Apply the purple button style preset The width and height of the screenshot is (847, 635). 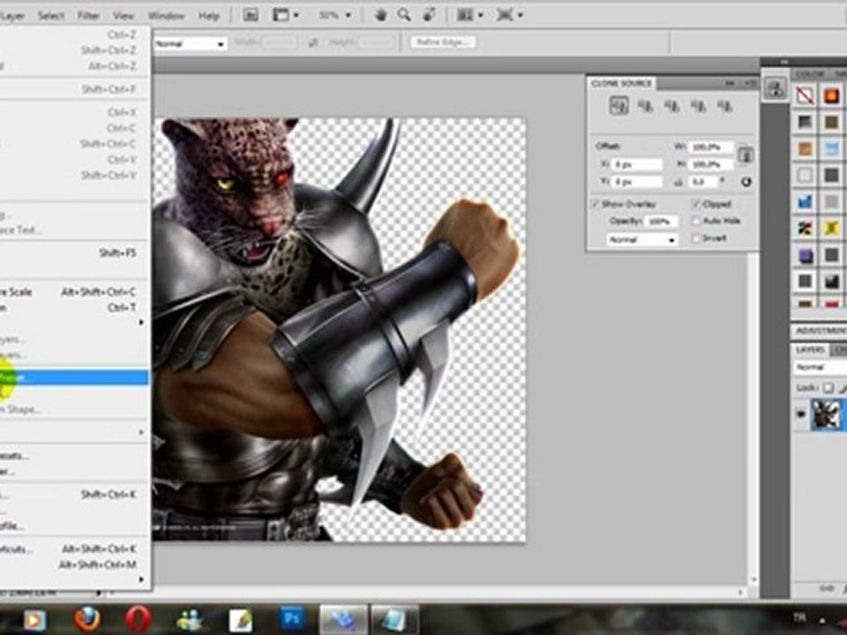805,255
